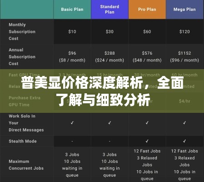Select the Stealth Mode row label
Image resolution: width=204 pixels, height=182 pixels.
click(23, 141)
